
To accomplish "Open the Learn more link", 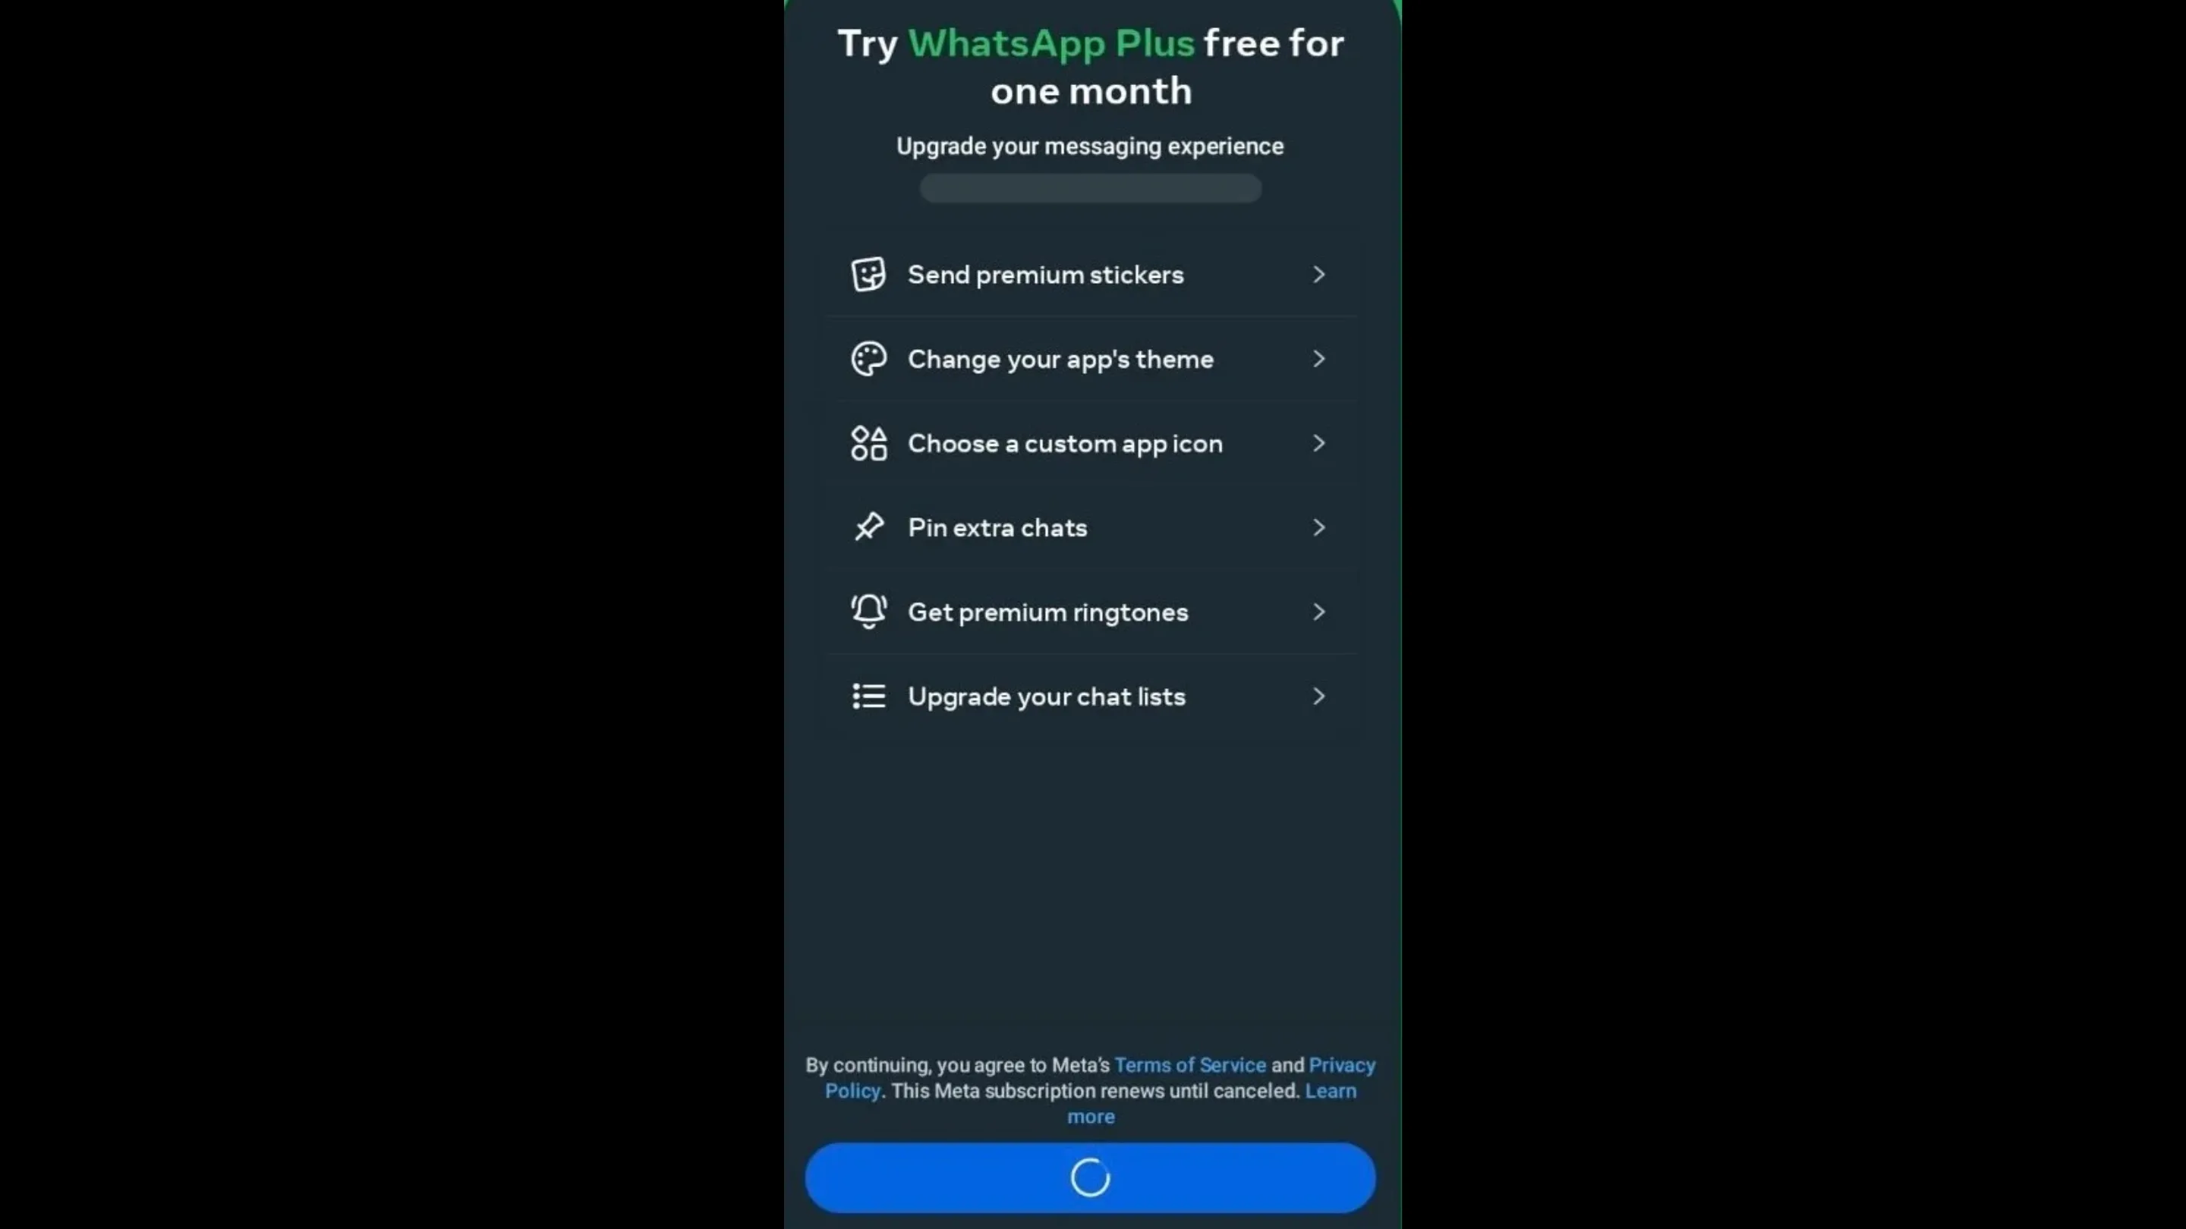I will [x=1212, y=1104].
